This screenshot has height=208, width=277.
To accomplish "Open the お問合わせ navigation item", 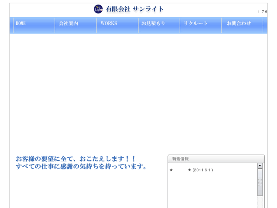I will click(x=242, y=25).
